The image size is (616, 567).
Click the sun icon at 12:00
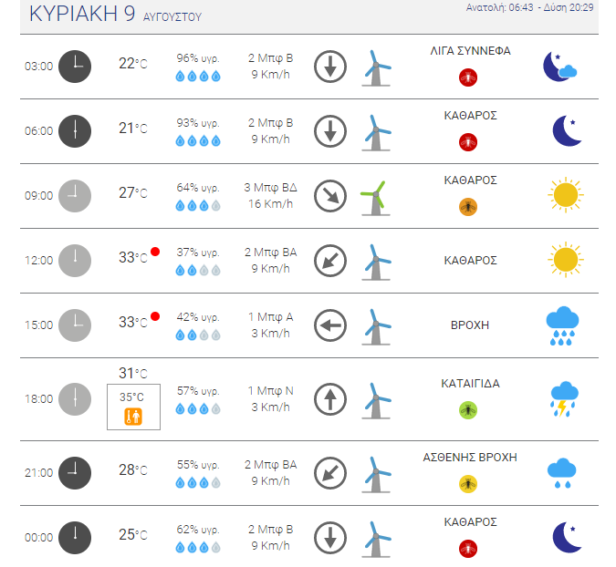click(565, 260)
